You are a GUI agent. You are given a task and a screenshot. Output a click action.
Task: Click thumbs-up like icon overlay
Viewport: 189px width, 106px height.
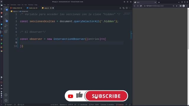(79, 95)
